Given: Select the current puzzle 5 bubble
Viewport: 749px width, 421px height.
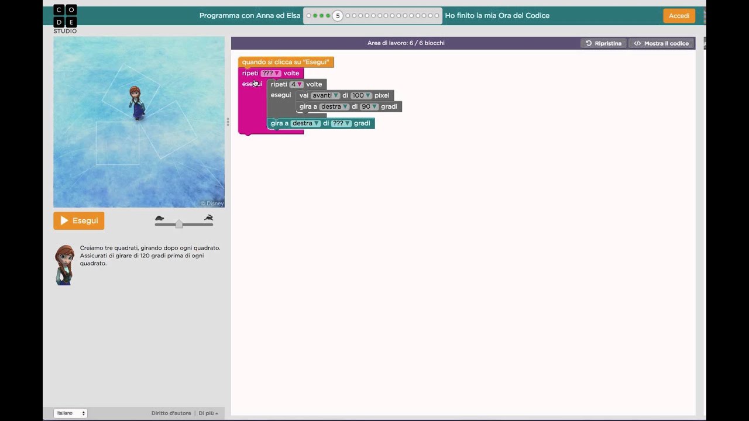Looking at the screenshot, I should coord(338,16).
